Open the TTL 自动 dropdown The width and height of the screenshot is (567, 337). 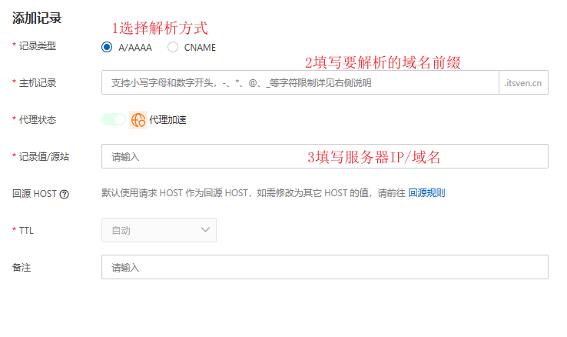point(158,230)
